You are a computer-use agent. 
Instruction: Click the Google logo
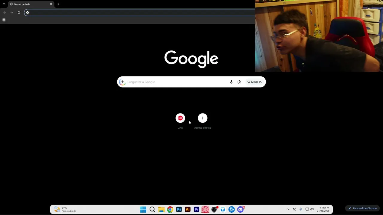point(191,59)
